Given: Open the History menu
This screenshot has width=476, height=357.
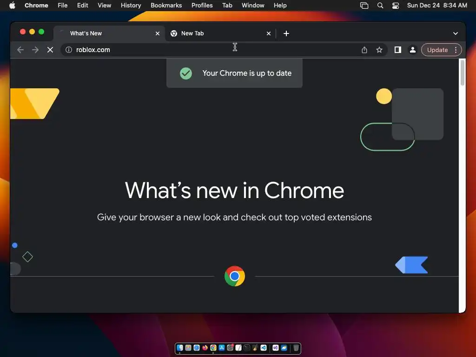Looking at the screenshot, I should pyautogui.click(x=131, y=5).
